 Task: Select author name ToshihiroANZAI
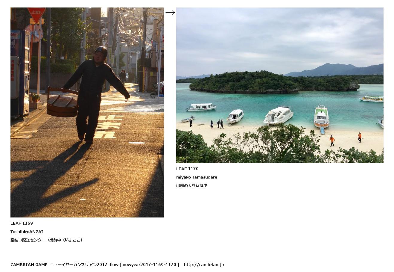[x=27, y=232]
